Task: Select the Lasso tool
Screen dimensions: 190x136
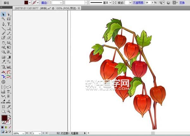Action: click(x=9, y=19)
